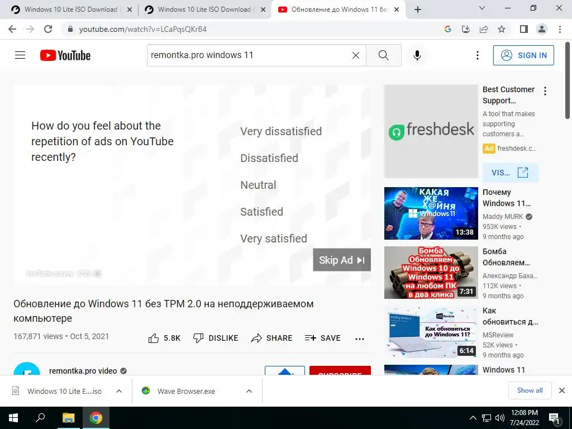This screenshot has width=572, height=429.
Task: Toggle the browser side panel
Action: click(524, 29)
